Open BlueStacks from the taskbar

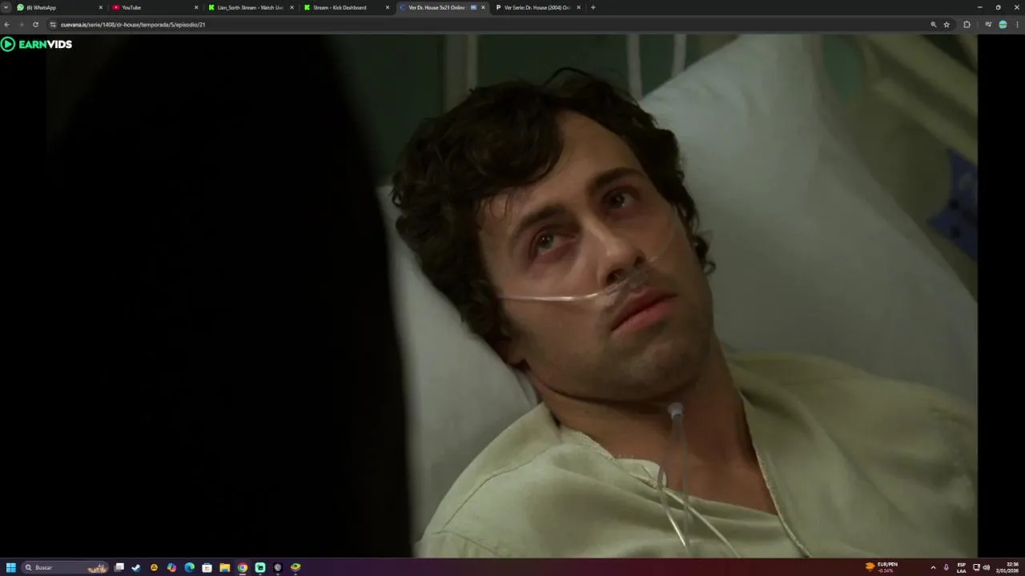pos(295,567)
